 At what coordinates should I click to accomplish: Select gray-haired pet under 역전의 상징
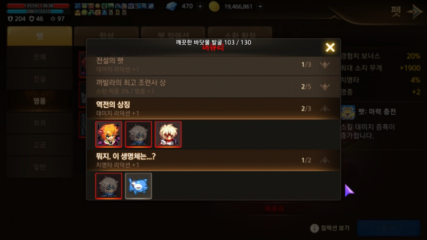[138, 134]
